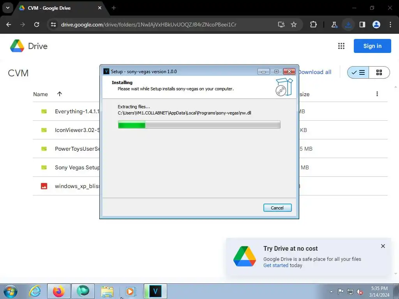Open the network tray icon

[x=350, y=292]
